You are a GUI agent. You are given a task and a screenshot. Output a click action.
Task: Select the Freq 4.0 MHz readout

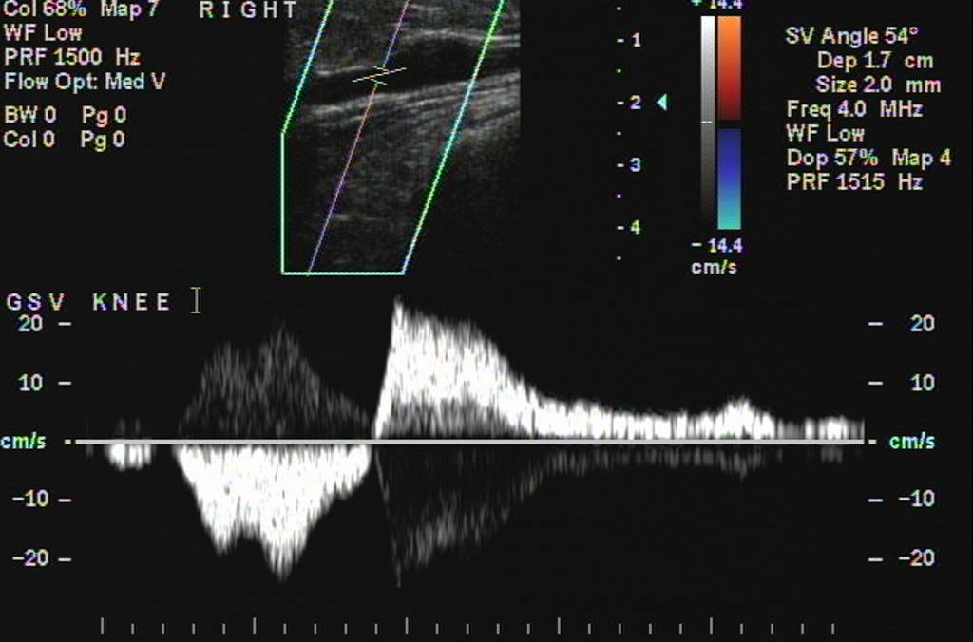coord(854,109)
